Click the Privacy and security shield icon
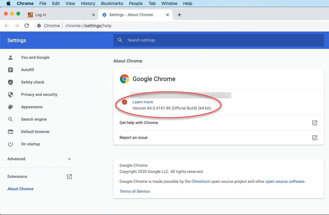Screen dimensions: 329x215 tap(11, 95)
